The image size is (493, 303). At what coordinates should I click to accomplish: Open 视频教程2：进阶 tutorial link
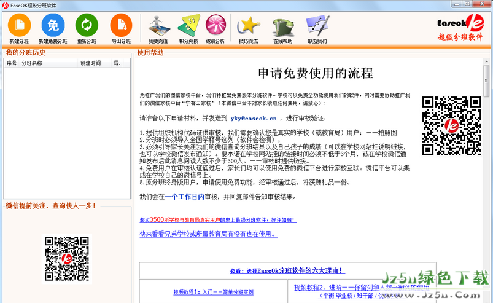pyautogui.click(x=362, y=291)
